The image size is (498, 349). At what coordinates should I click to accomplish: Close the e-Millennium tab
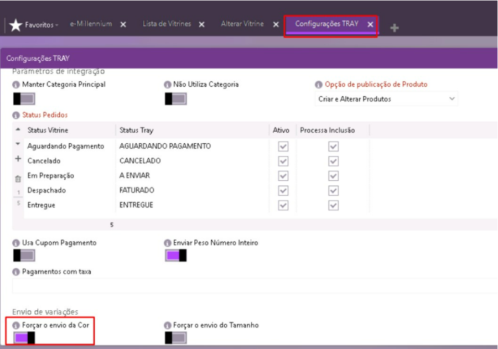(123, 24)
